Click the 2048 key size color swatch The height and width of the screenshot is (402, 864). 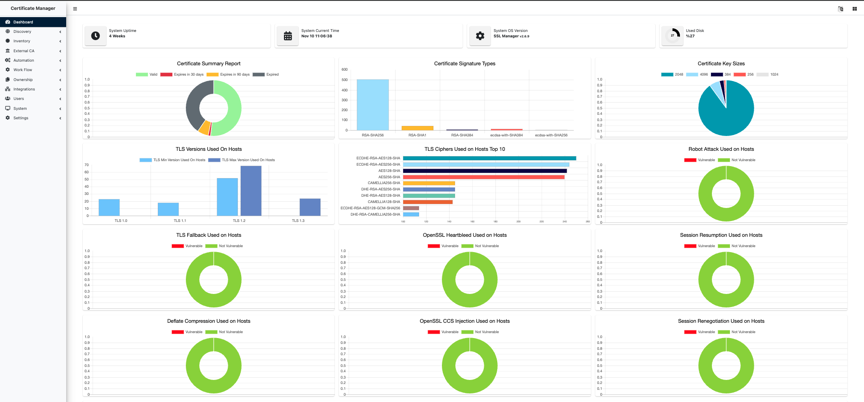tap(667, 75)
